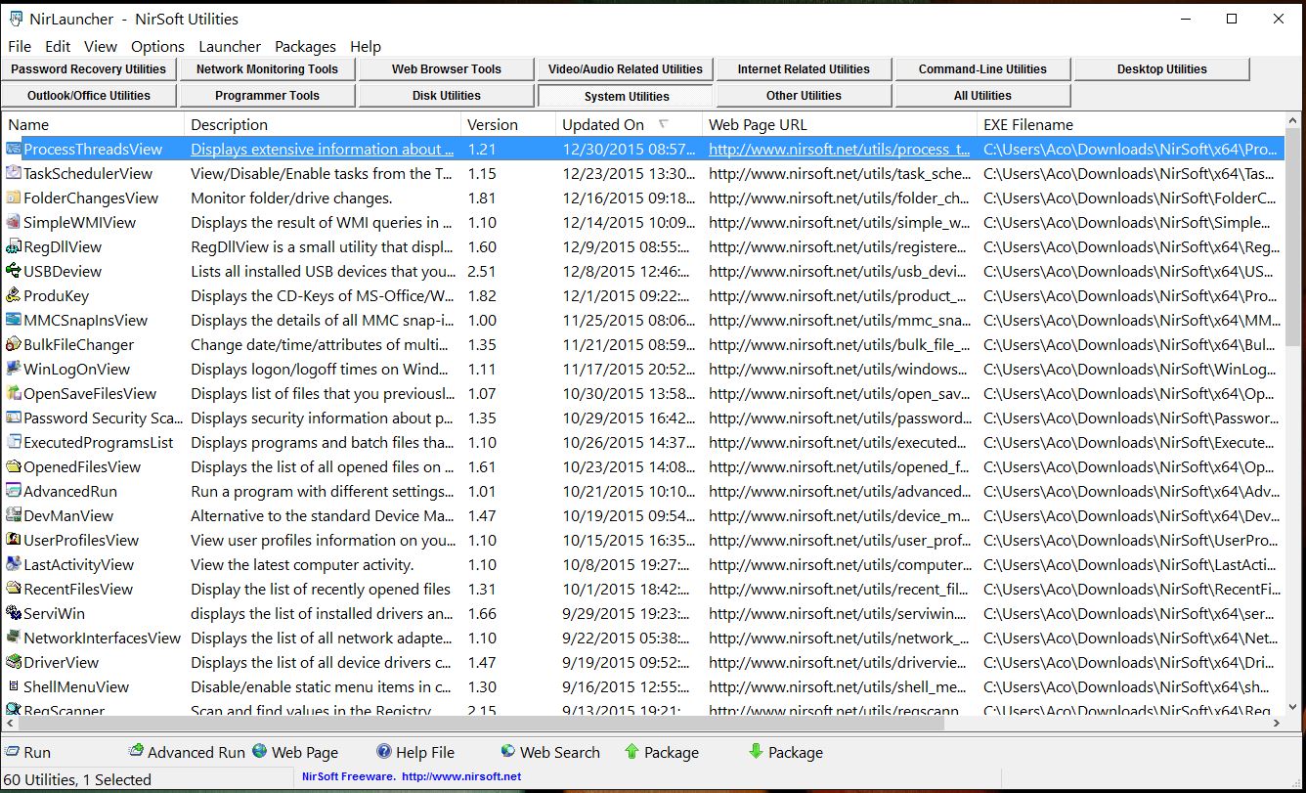
Task: Click the Web Search toolbar button
Action: [x=550, y=752]
